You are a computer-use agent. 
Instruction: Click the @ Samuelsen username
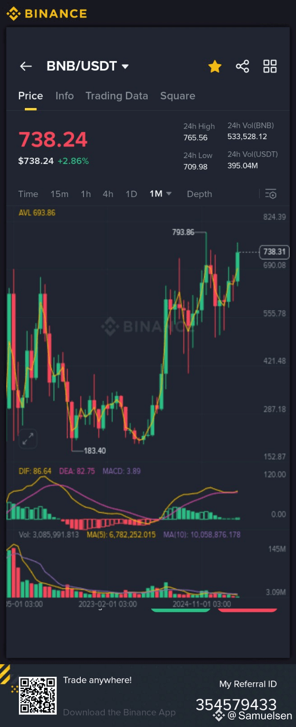pos(260,716)
